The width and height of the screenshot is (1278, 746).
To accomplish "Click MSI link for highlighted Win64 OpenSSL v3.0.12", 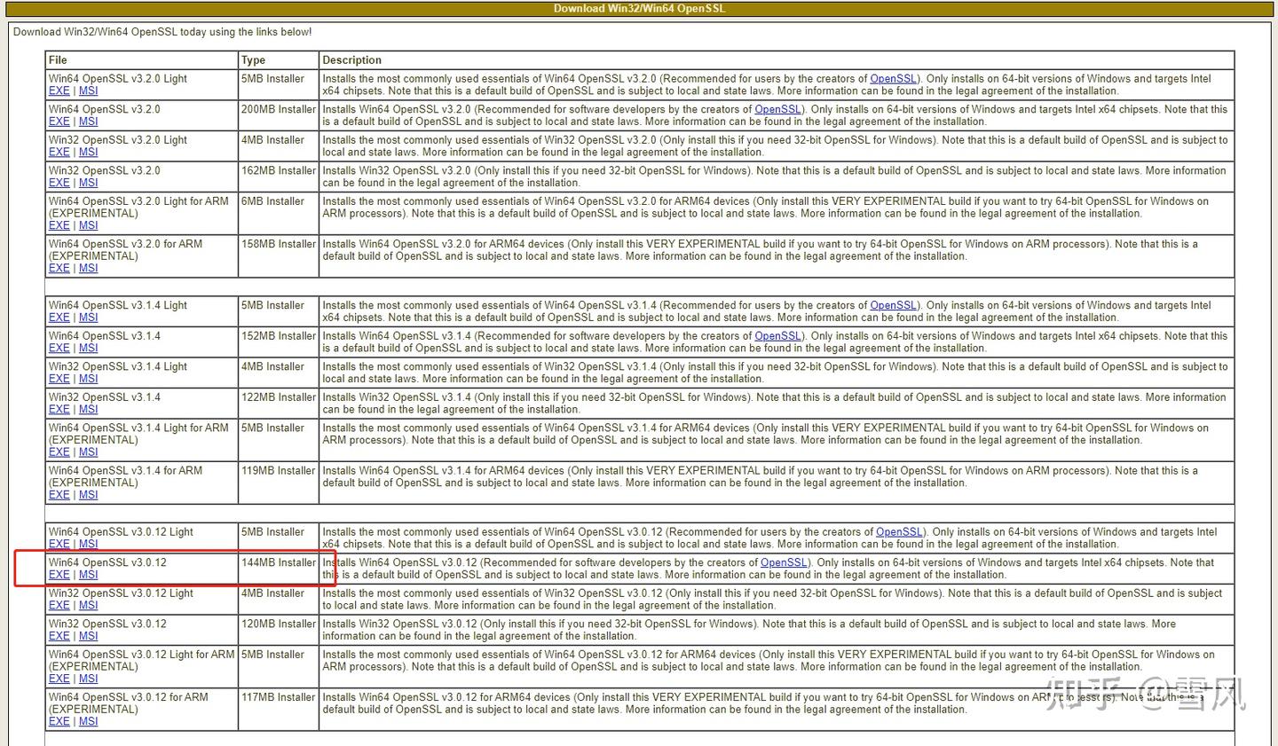I will pos(88,575).
